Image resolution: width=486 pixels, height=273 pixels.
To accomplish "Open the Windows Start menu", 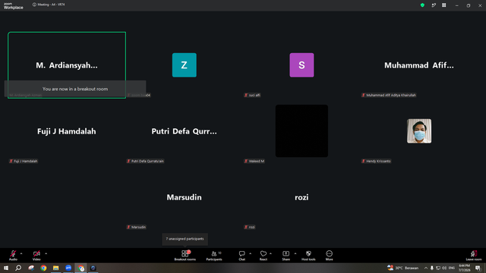I will point(6,268).
